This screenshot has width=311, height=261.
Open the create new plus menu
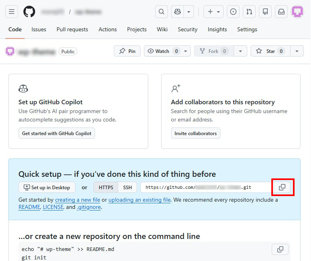[214, 12]
